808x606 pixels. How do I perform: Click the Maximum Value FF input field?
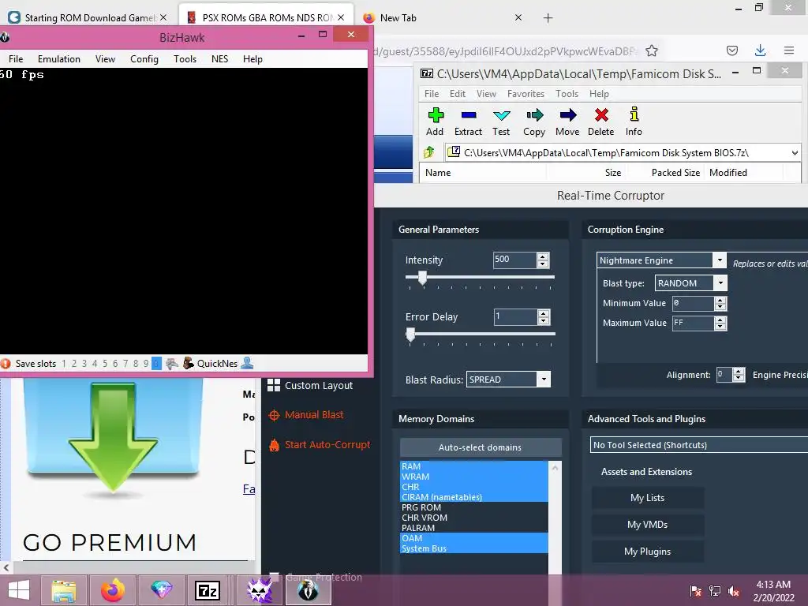click(693, 323)
